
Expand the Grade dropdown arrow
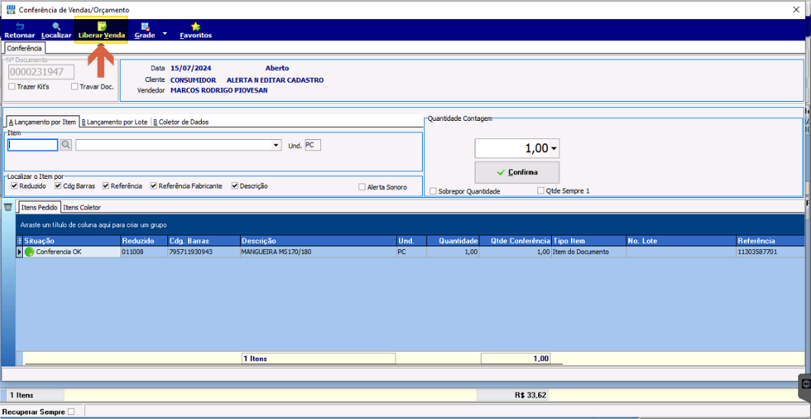click(x=164, y=34)
